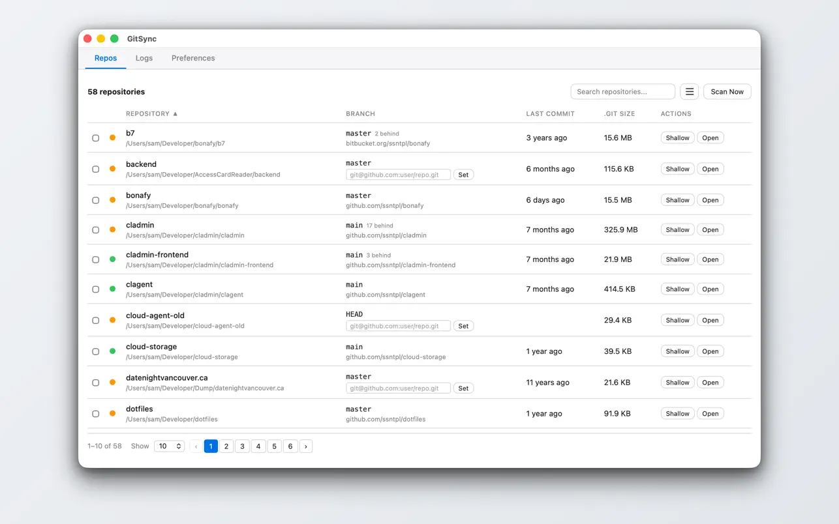The image size is (839, 524).
Task: Select the cladmin-frontend checkbox
Action: 95,260
